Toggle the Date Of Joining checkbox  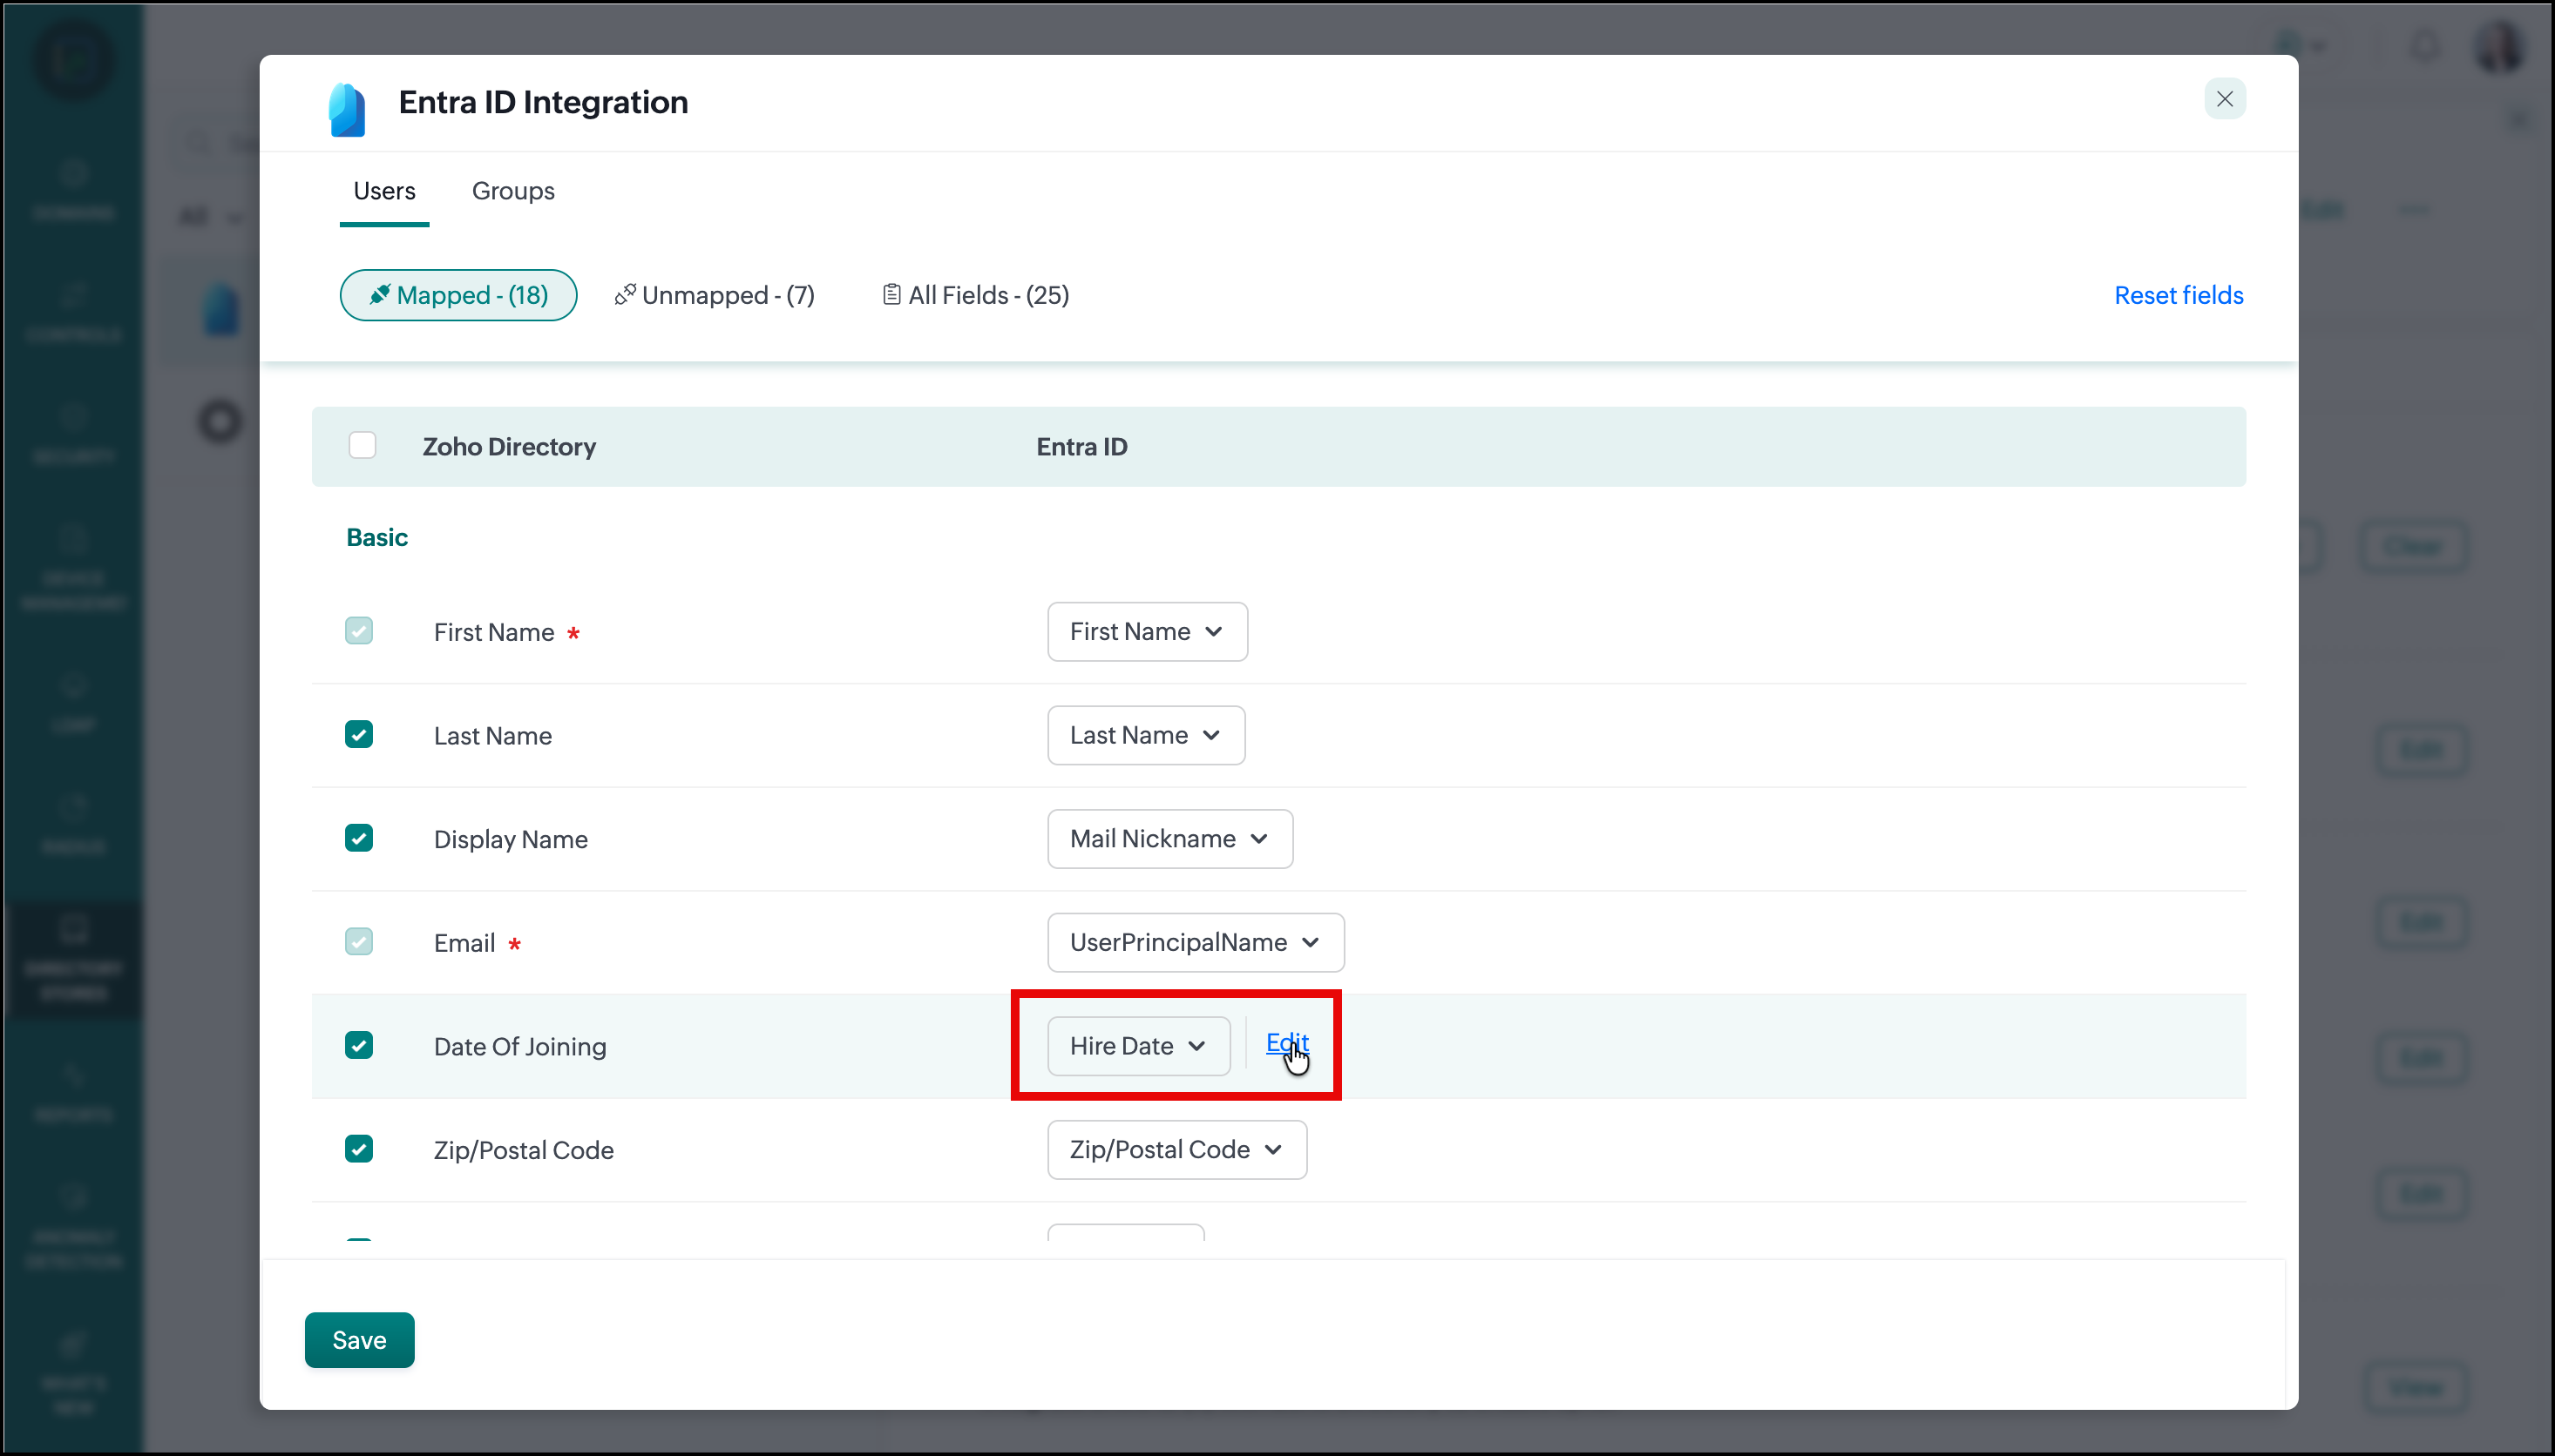tap(359, 1046)
